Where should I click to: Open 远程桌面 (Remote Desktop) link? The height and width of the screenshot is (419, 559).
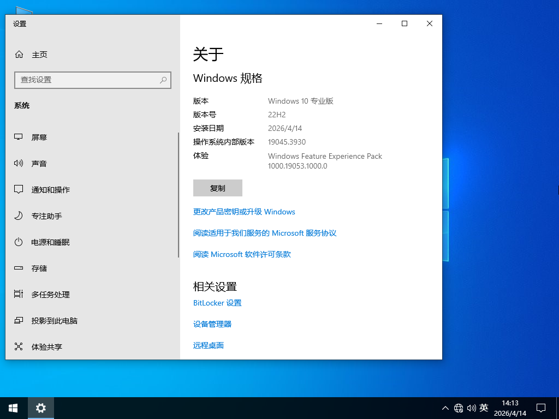click(x=208, y=345)
